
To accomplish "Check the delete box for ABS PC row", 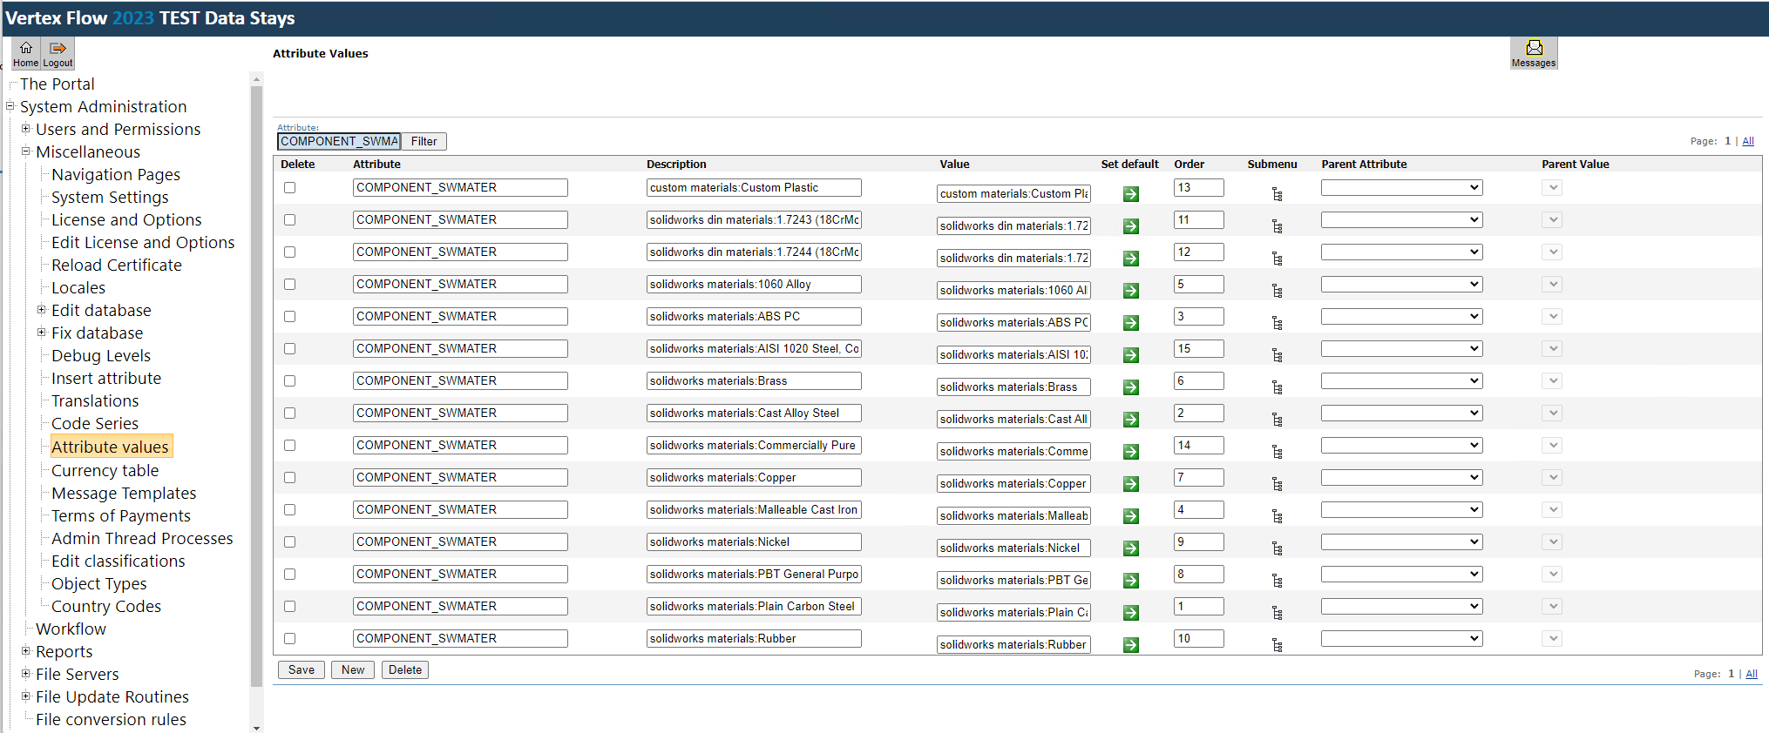I will (x=289, y=317).
